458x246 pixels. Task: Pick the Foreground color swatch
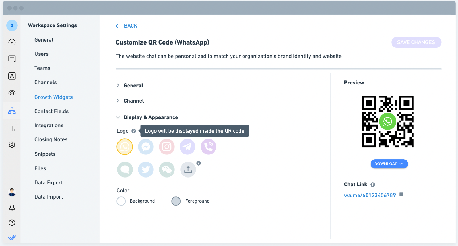176,201
